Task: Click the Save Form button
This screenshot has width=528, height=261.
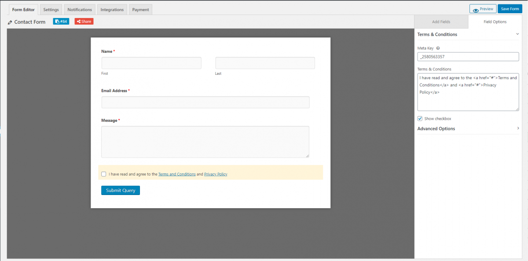Action: pyautogui.click(x=510, y=9)
